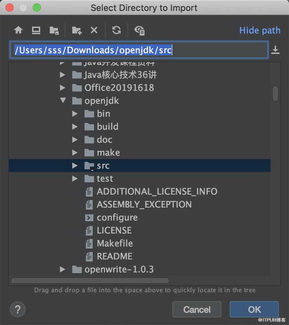
Task: Expand the bin folder
Action: pyautogui.click(x=75, y=114)
